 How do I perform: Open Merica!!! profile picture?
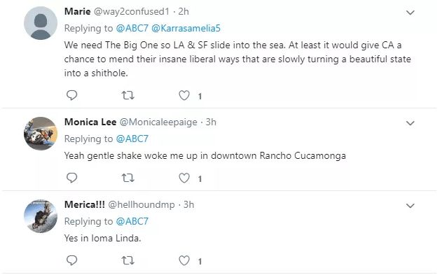41,216
